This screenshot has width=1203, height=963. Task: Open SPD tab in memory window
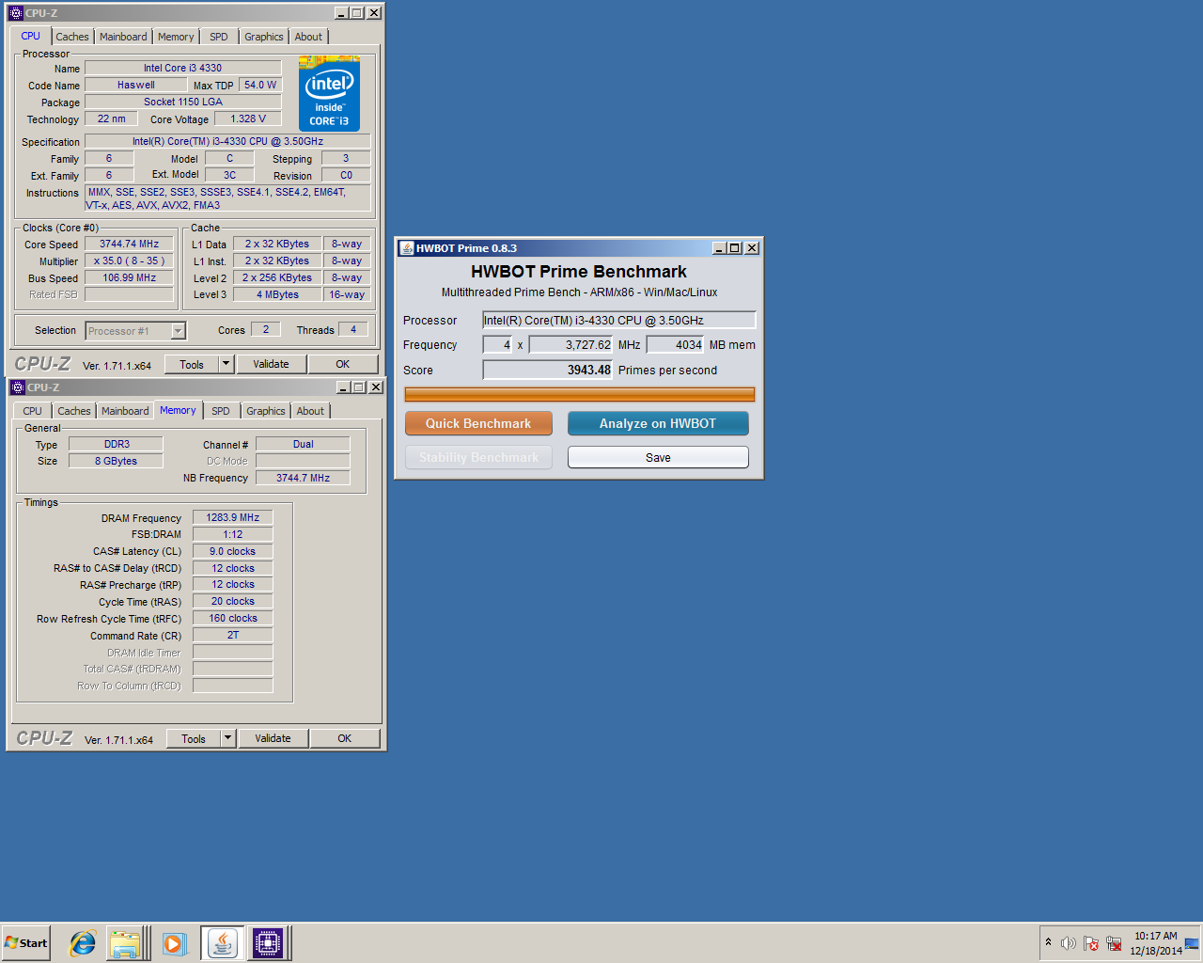pos(221,411)
